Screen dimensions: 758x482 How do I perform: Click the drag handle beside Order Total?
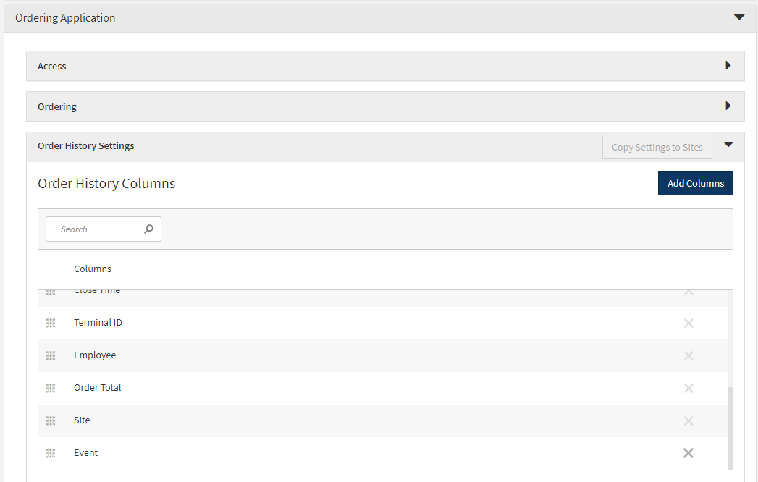(x=51, y=388)
